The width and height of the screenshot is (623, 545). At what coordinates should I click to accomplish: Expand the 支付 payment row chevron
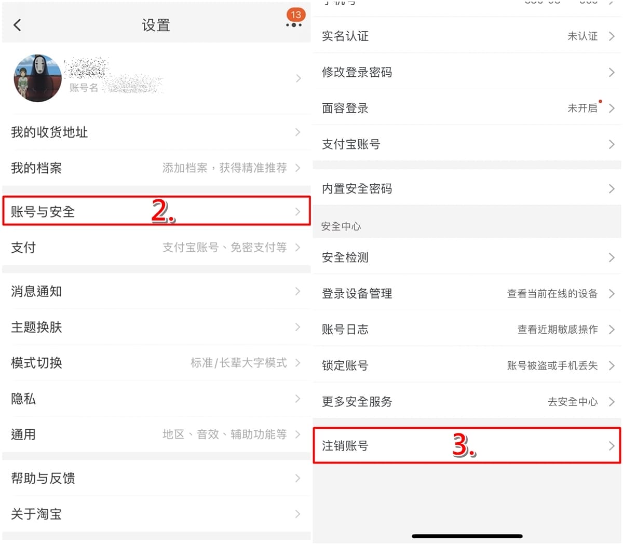297,247
